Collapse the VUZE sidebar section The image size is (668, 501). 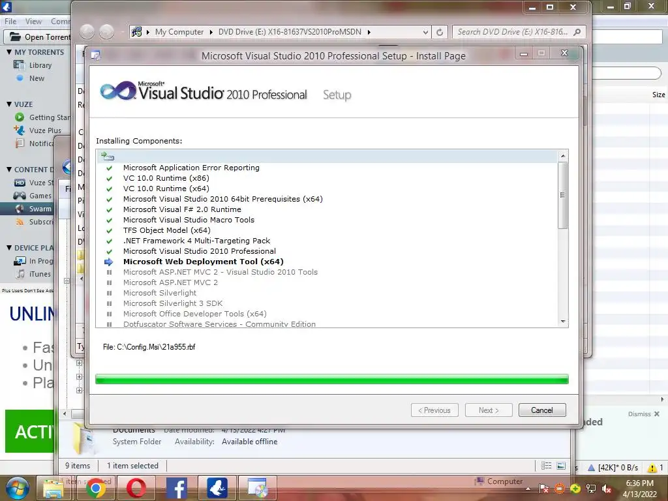9,104
